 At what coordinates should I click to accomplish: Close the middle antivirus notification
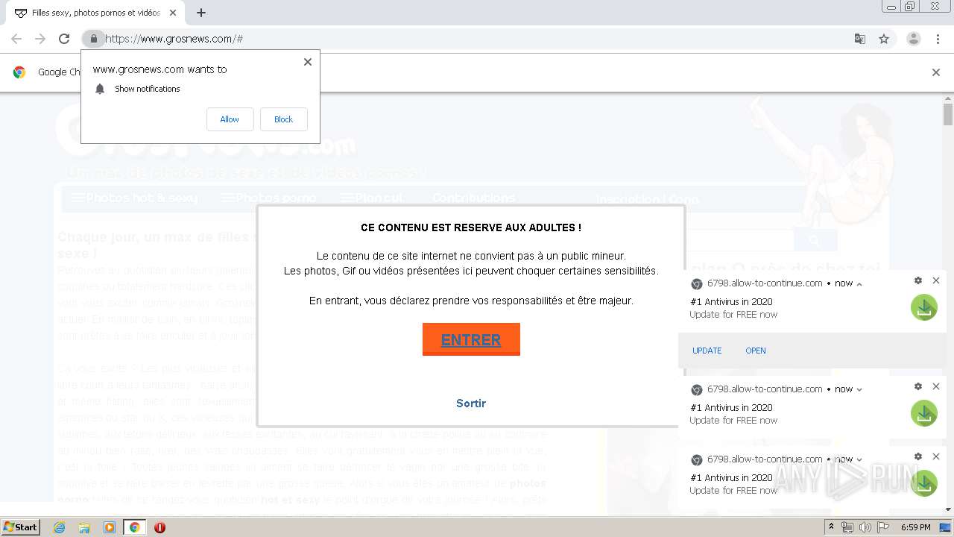coord(936,386)
